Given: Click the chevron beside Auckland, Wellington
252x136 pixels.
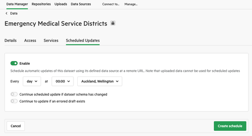Looking at the screenshot, I should pos(117,81).
